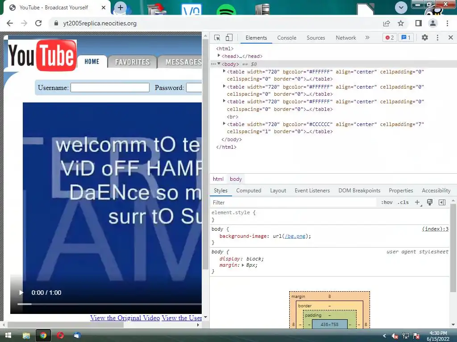Image resolution: width=457 pixels, height=342 pixels.
Task: Click the Username input field
Action: tap(110, 88)
